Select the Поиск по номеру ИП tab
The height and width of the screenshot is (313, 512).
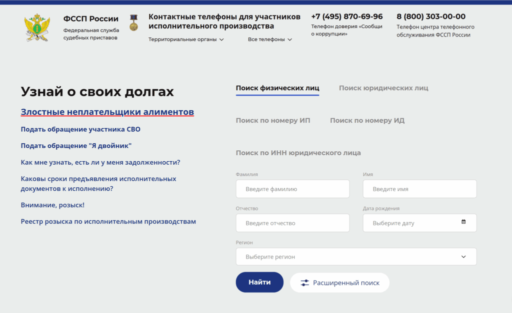273,120
